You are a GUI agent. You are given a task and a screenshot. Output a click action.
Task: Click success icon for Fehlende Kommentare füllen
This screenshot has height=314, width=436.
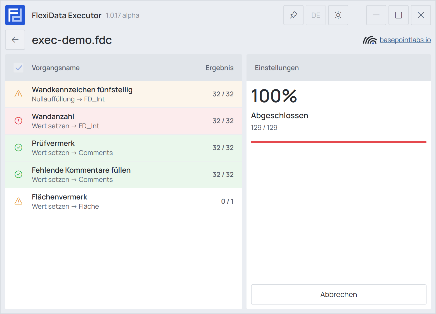pos(18,175)
